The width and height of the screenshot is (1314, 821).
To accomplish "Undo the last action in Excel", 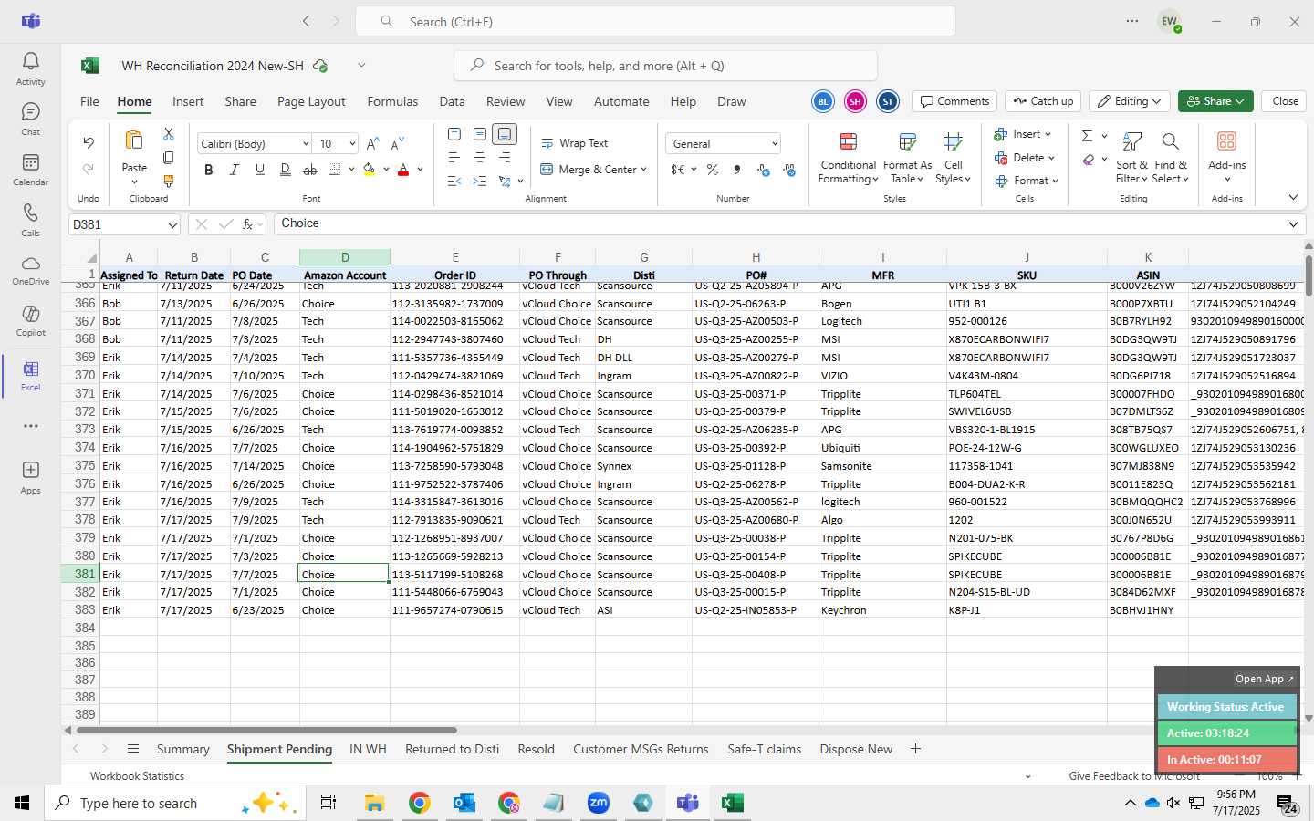I will point(89,143).
